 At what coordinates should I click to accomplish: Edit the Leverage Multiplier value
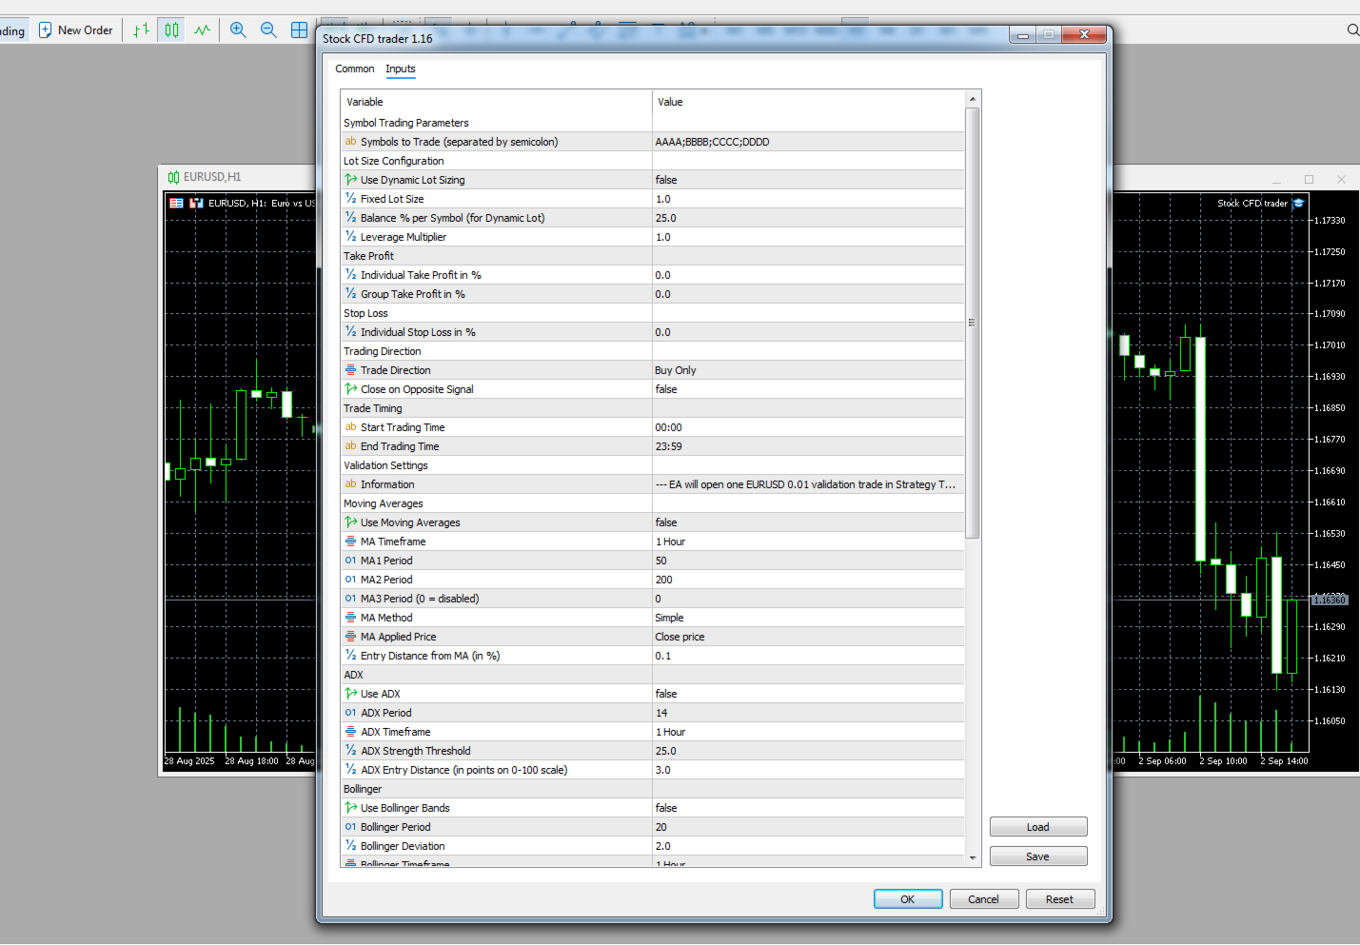point(808,237)
